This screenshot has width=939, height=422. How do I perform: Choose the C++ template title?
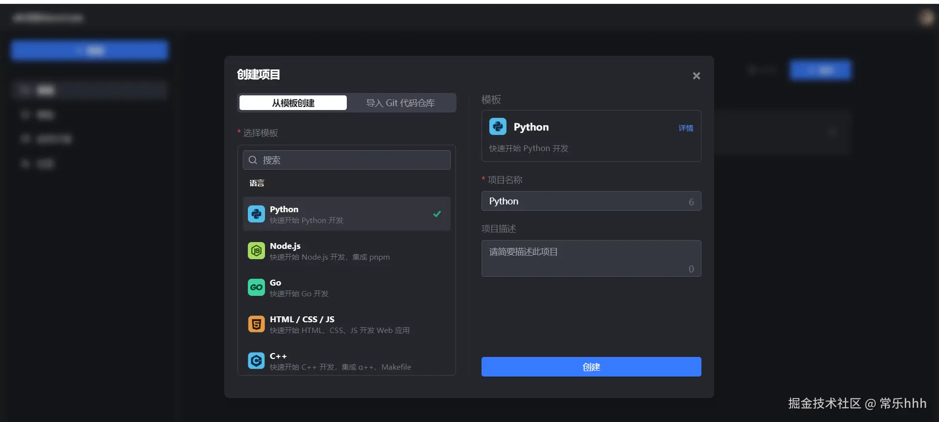click(278, 356)
